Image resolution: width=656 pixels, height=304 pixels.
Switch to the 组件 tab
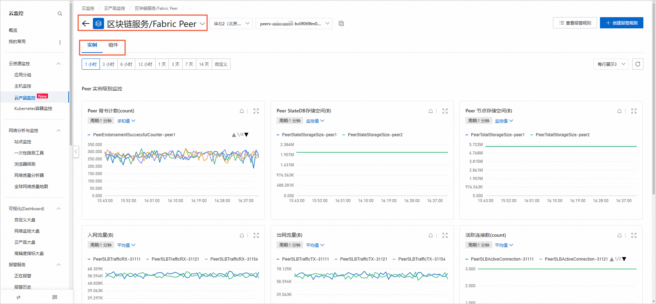tap(113, 45)
